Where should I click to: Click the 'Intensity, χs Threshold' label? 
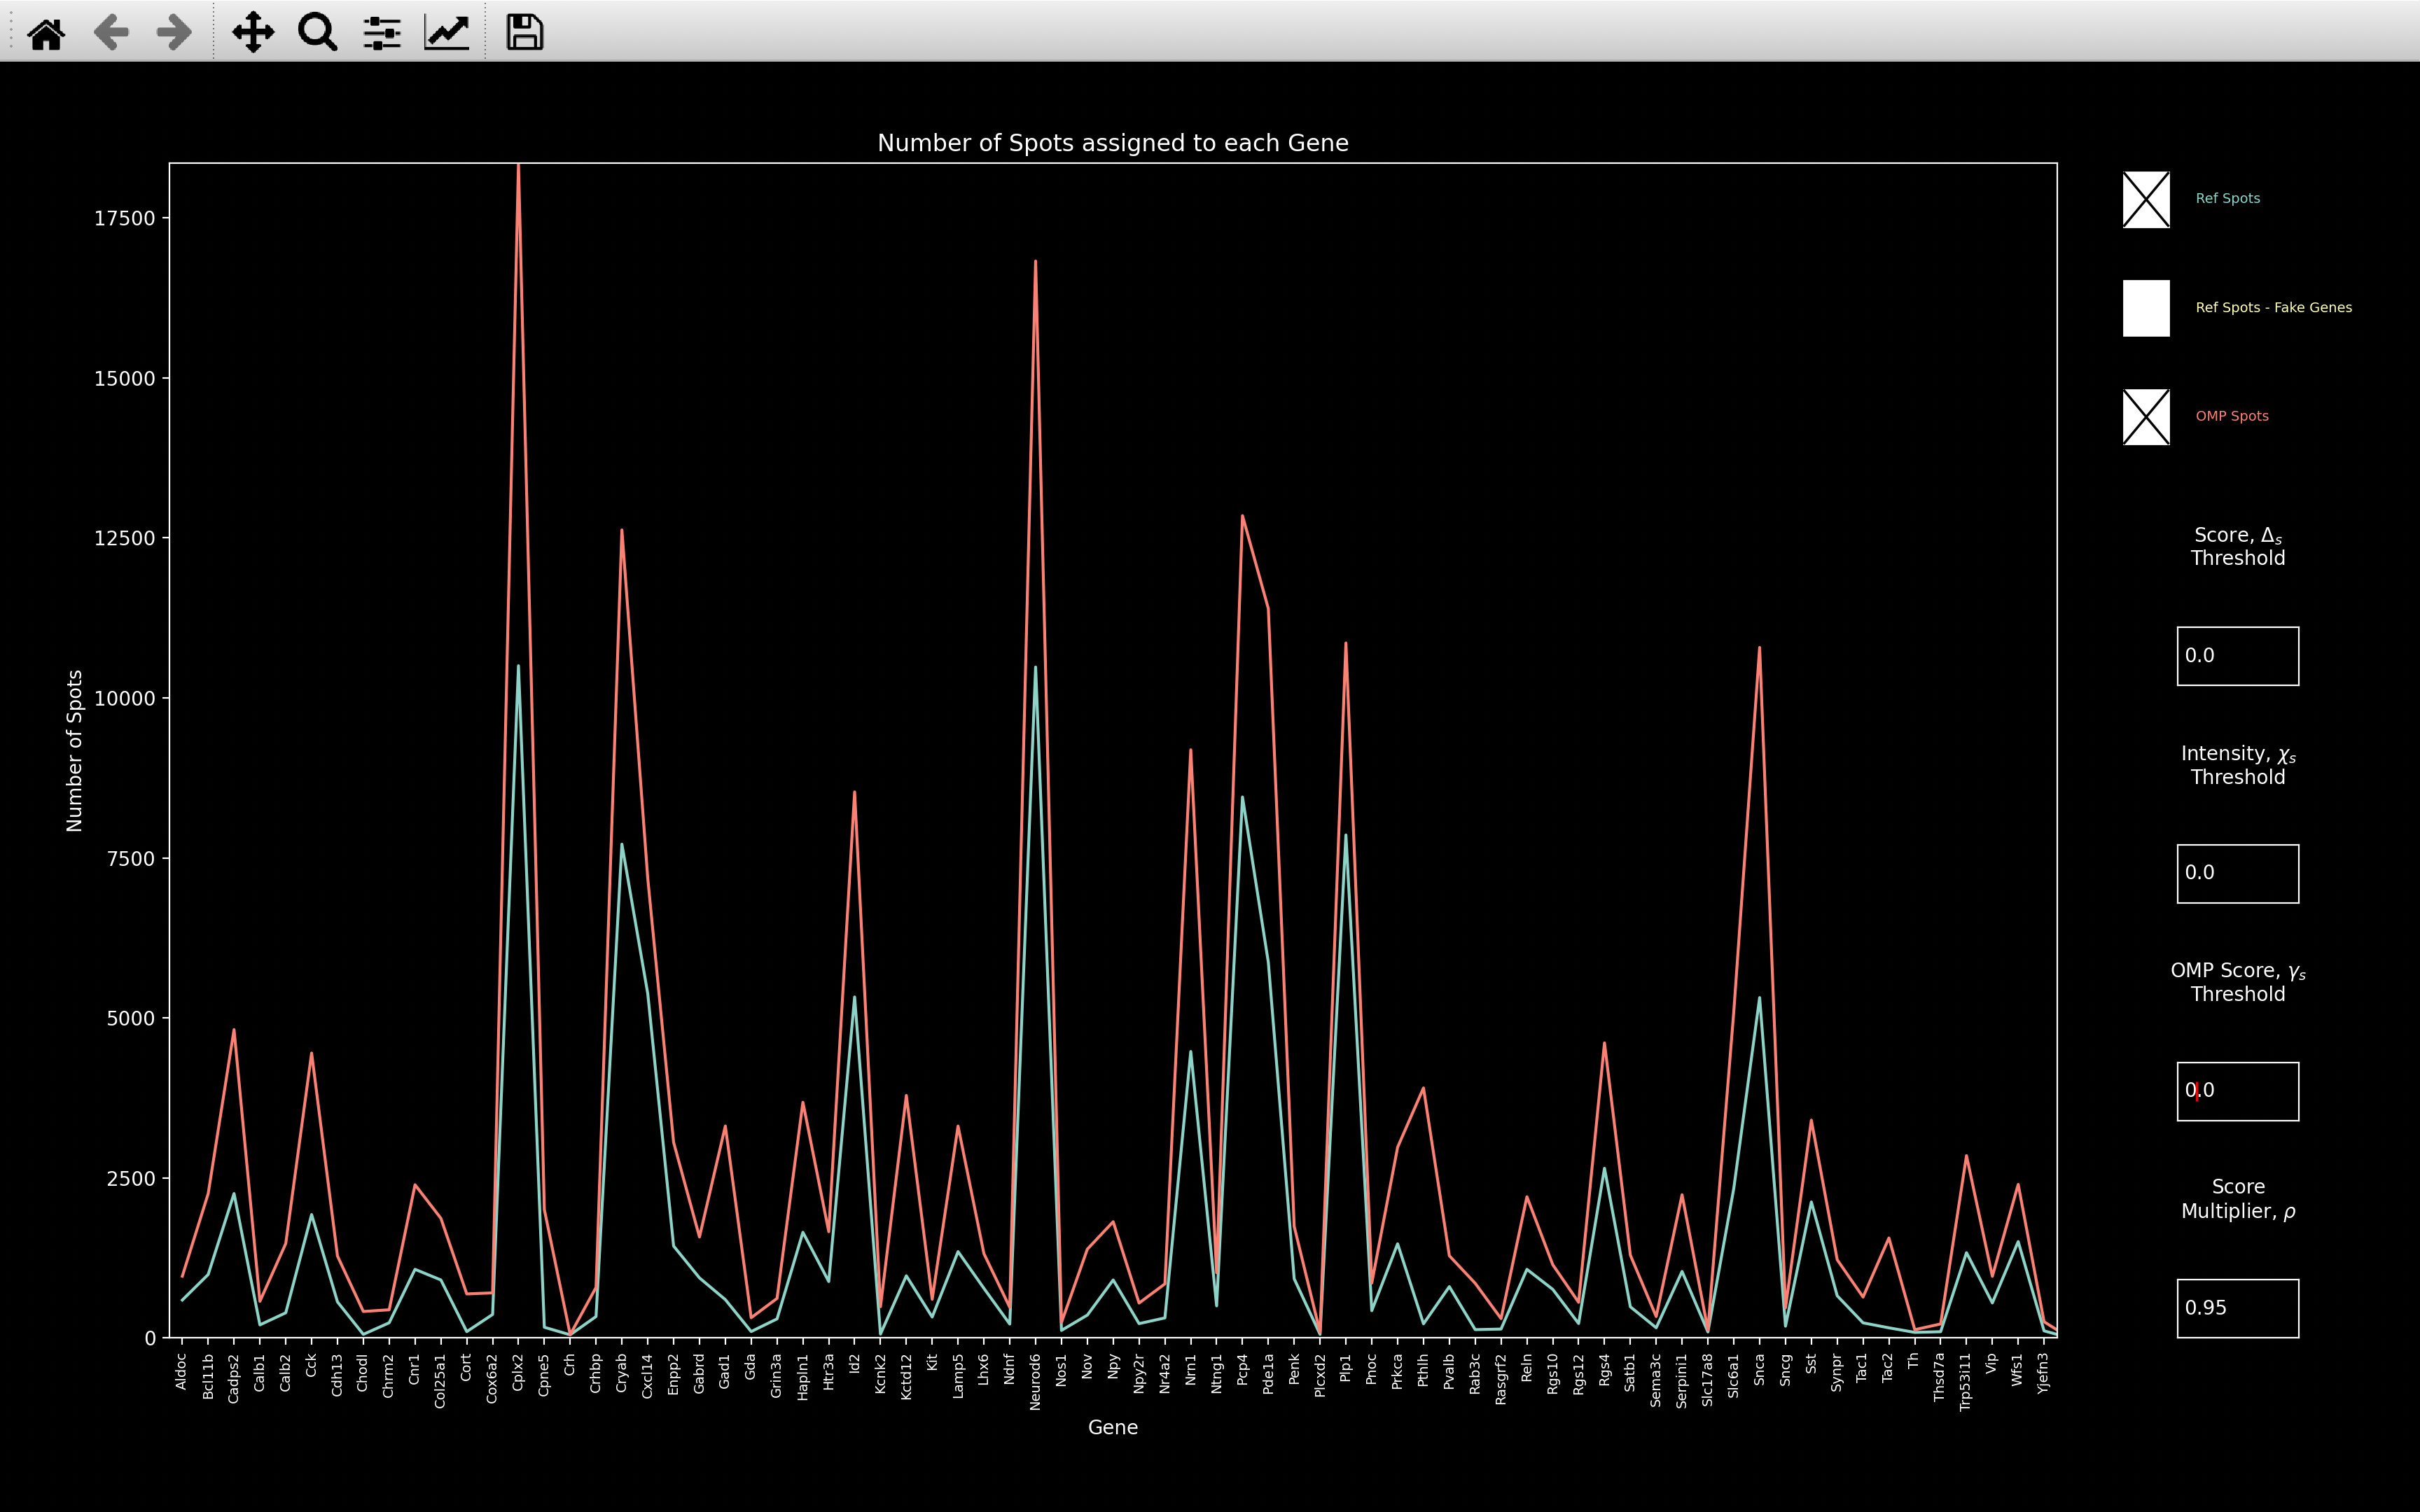[x=2238, y=765]
